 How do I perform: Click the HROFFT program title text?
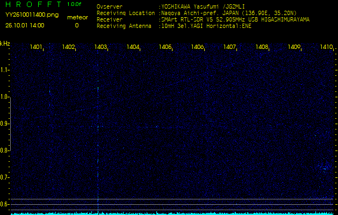click(x=33, y=4)
